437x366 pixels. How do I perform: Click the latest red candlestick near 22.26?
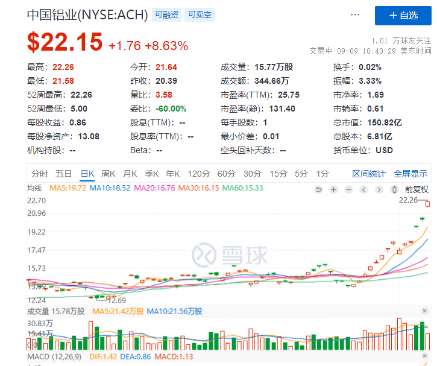(x=427, y=204)
